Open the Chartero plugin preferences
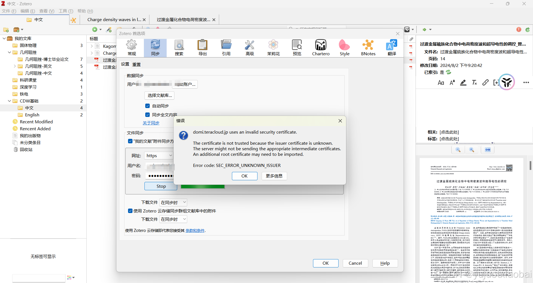 [x=321, y=48]
